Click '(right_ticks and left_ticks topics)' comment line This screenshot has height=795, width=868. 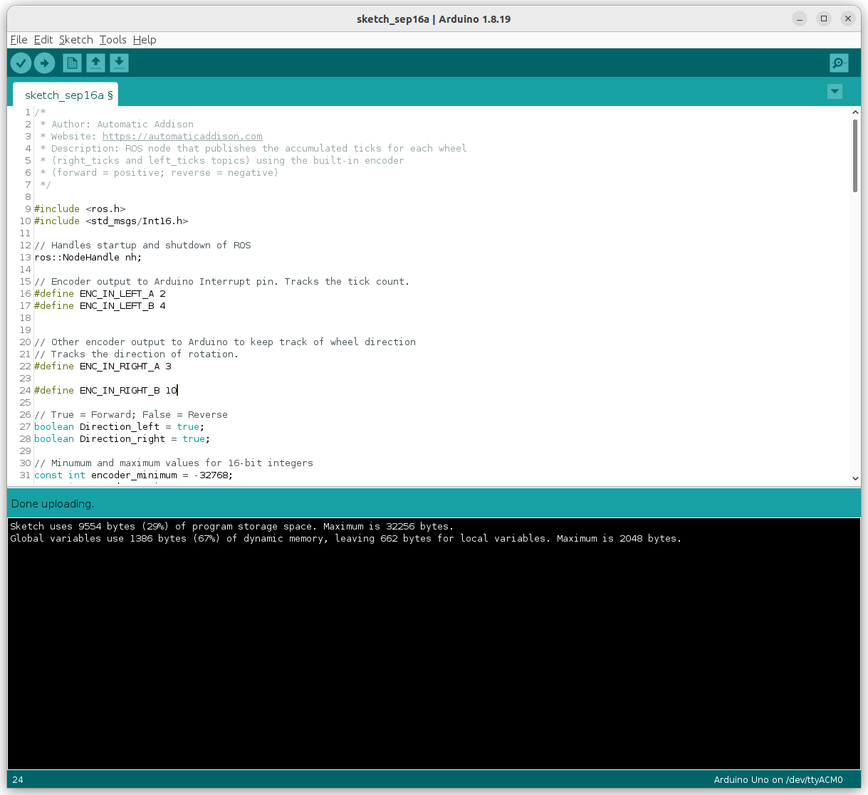pyautogui.click(x=222, y=161)
